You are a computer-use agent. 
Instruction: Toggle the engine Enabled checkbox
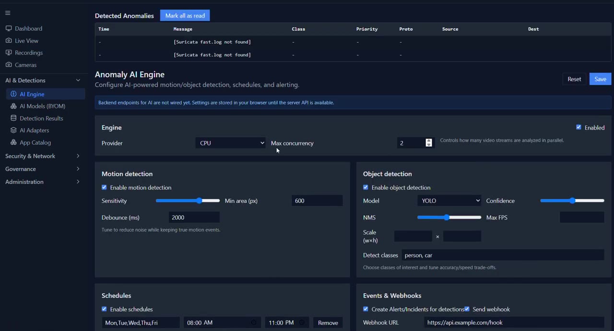579,127
